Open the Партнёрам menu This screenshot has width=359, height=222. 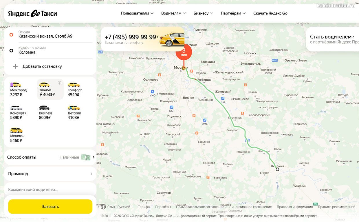[233, 13]
